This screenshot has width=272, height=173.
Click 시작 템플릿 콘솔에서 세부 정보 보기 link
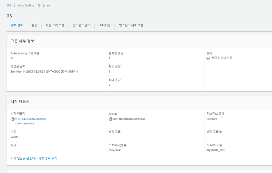coord(34,158)
